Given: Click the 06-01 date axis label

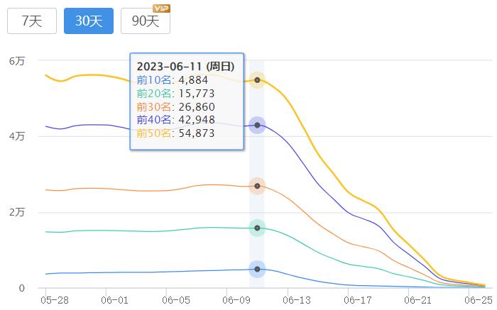Looking at the screenshot, I should point(115,300).
